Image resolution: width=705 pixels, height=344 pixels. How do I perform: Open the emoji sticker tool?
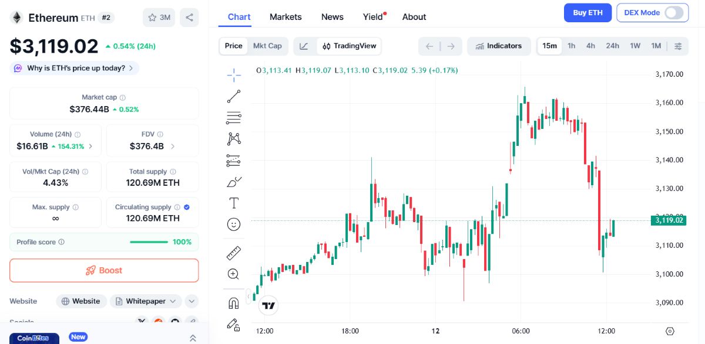point(233,224)
